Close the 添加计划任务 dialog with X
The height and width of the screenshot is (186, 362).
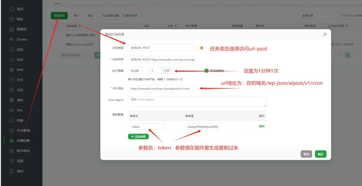coord(325,34)
